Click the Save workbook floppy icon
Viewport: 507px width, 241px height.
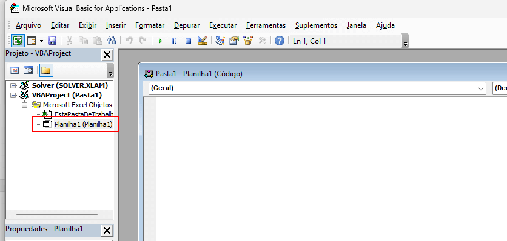pos(52,41)
